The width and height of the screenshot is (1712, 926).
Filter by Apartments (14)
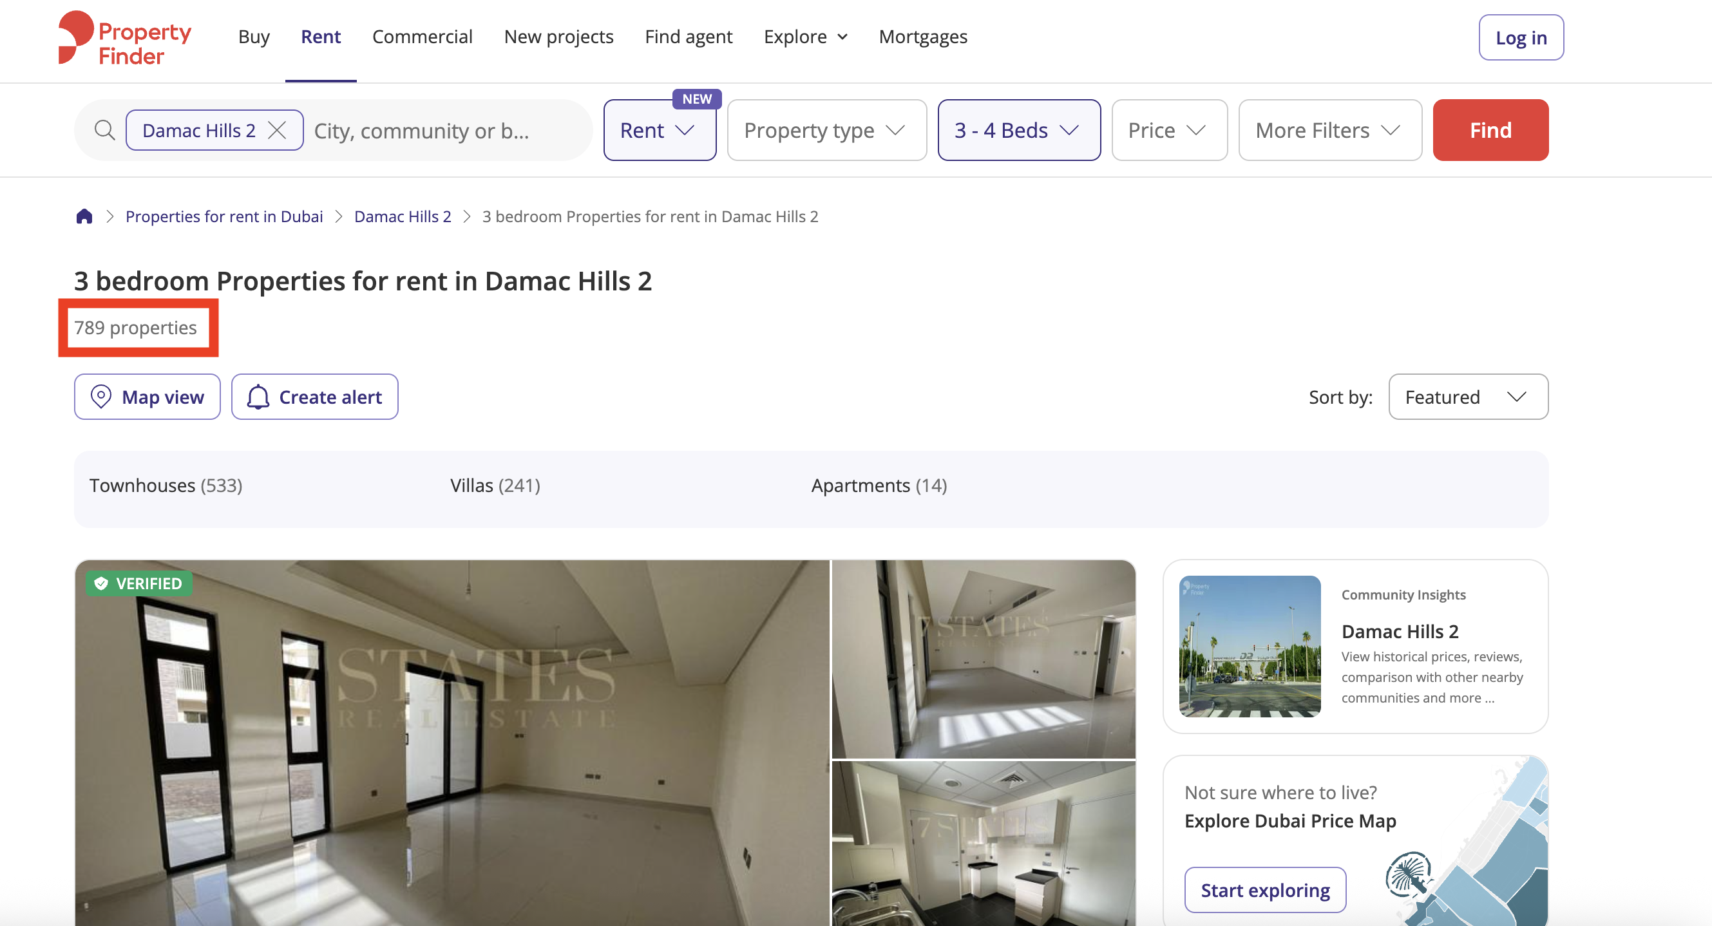point(879,486)
